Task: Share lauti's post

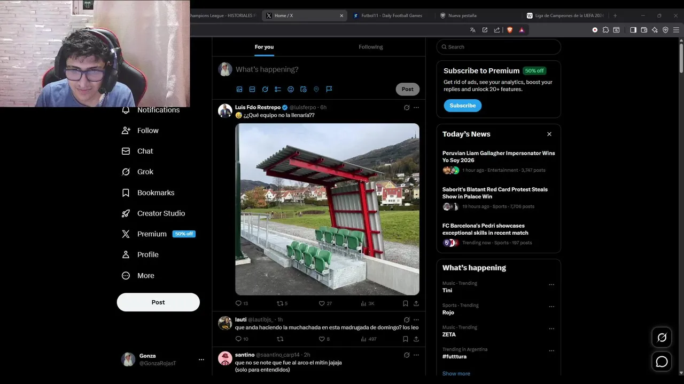Action: click(416, 339)
